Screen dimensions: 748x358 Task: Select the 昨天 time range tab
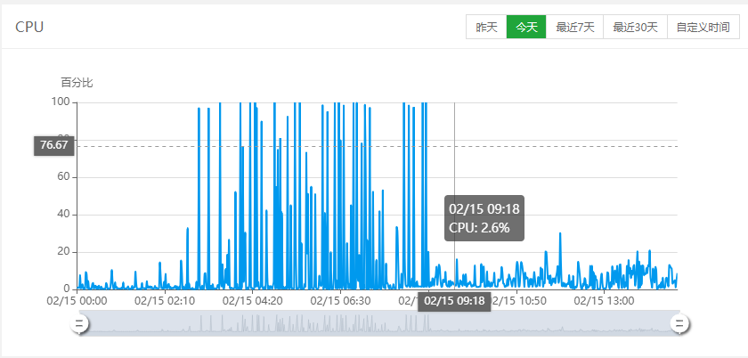pyautogui.click(x=486, y=28)
